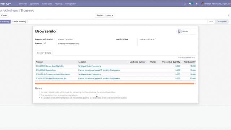Select the Corner Desk Right Sit product
231x130 pixels.
pos(49,66)
